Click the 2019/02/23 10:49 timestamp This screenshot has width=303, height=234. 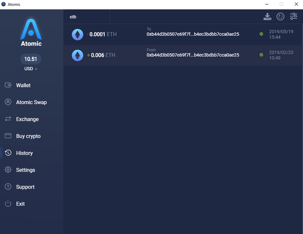click(281, 55)
